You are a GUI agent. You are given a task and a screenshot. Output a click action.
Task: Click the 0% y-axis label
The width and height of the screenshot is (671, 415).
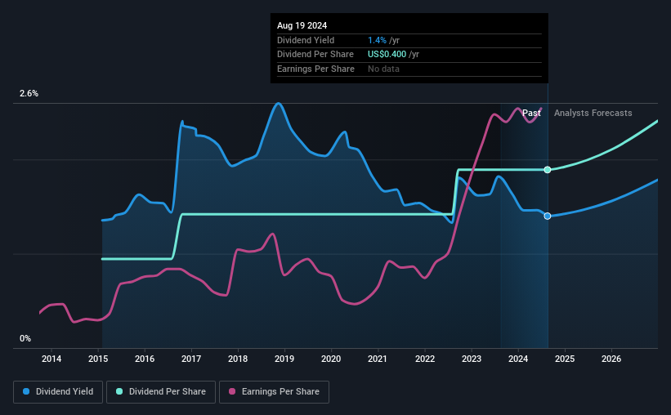pos(25,338)
